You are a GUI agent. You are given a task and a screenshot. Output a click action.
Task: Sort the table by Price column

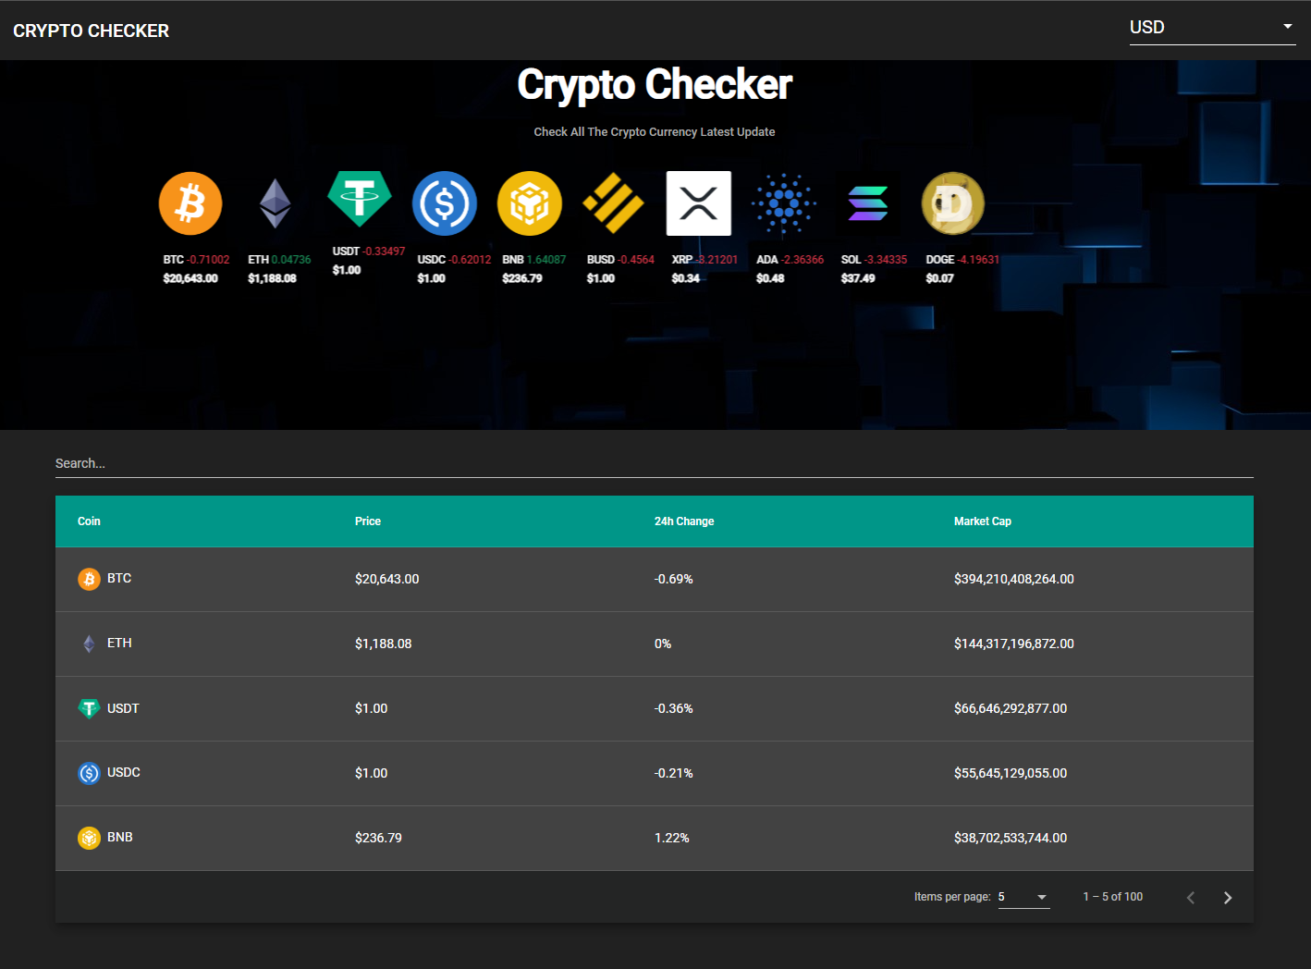coord(368,521)
